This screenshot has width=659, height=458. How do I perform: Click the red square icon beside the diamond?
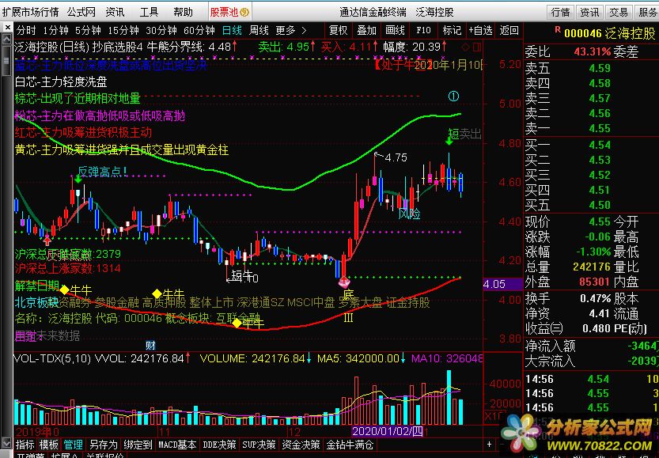point(477,46)
